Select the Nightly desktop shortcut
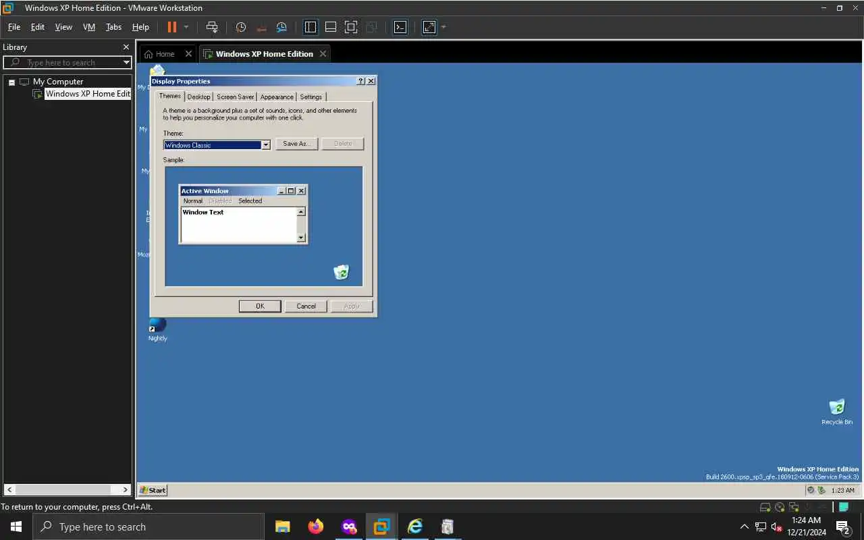This screenshot has width=864, height=540. [x=157, y=329]
